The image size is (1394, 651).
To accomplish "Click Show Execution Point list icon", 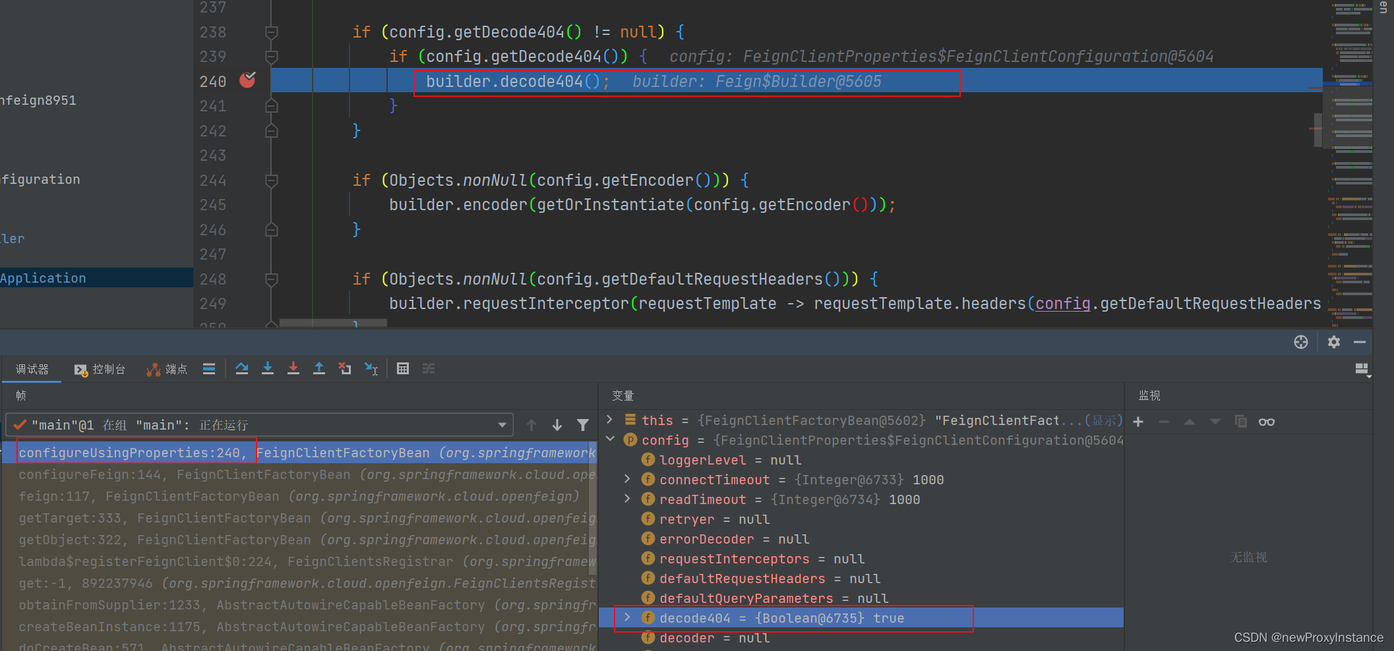I will (209, 369).
